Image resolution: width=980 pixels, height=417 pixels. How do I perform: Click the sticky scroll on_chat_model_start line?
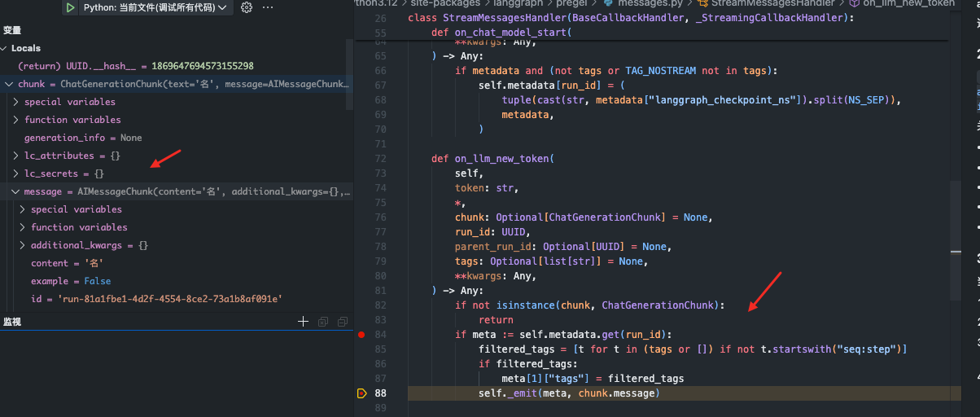pyautogui.click(x=513, y=33)
